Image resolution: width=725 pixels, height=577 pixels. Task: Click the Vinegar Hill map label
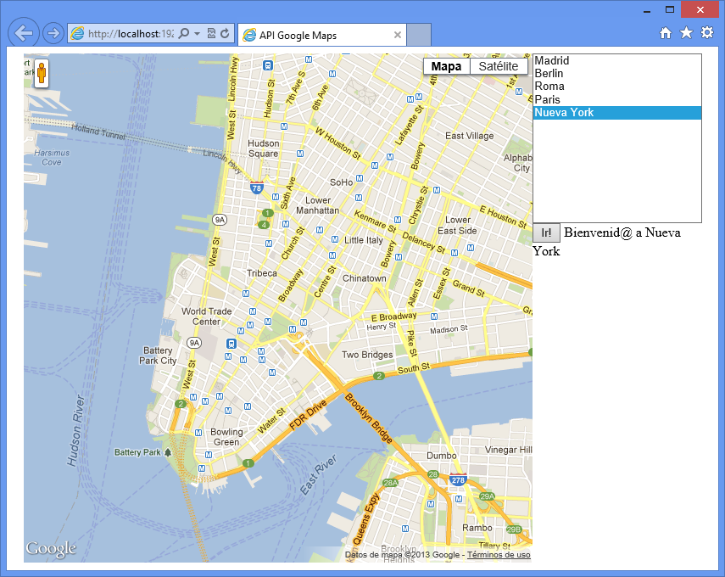pos(508,449)
